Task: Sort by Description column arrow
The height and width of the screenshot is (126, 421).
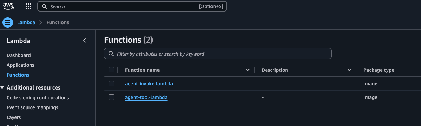Action: [349, 70]
